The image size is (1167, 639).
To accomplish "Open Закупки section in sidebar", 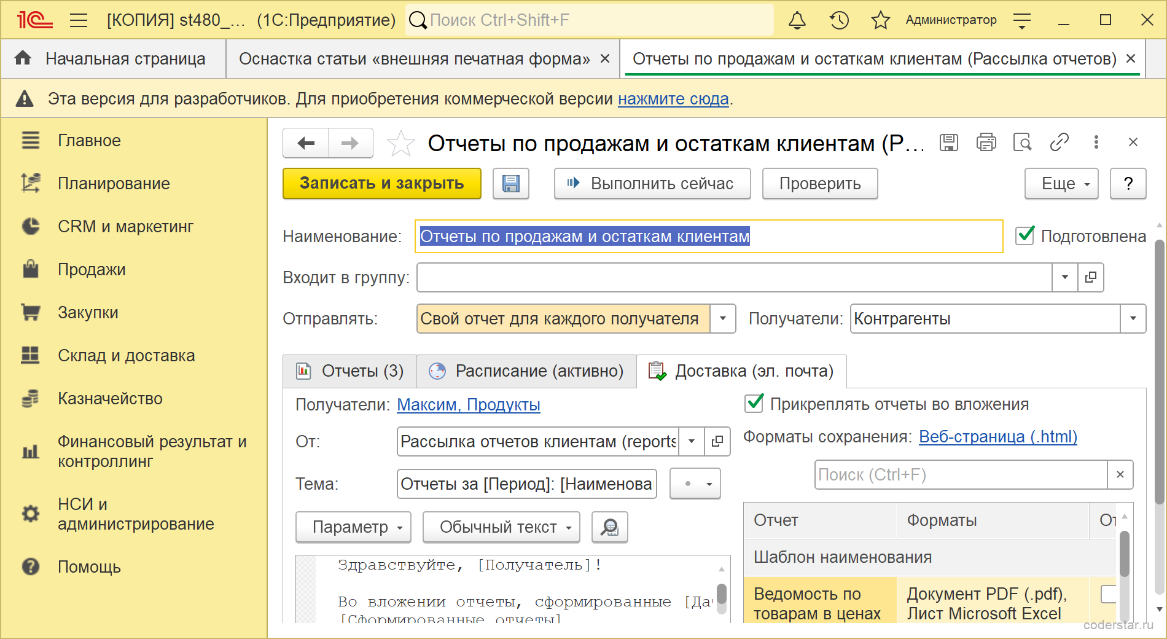I will [x=88, y=313].
